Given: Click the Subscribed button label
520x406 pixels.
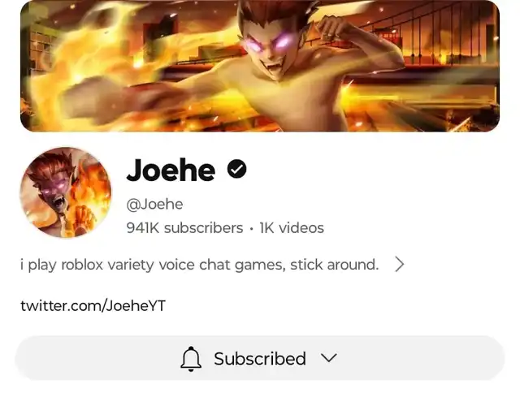Looking at the screenshot, I should coord(260,359).
